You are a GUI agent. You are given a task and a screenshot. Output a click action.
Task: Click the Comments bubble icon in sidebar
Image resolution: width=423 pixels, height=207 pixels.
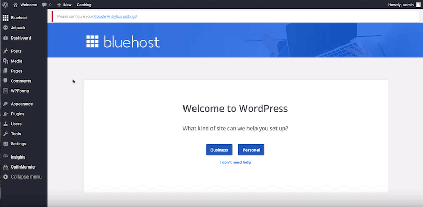tap(5, 81)
